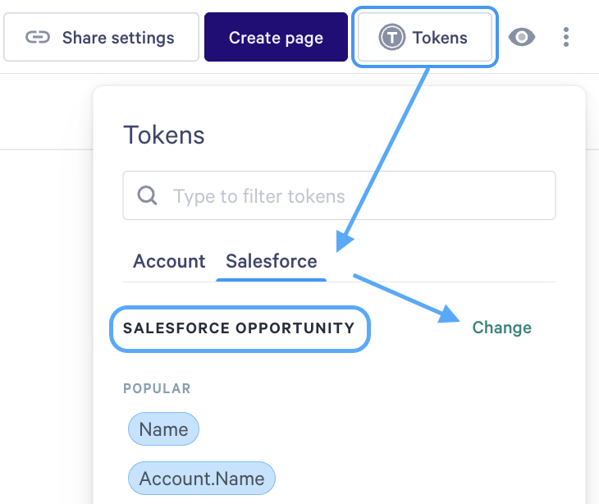This screenshot has height=504, width=599.
Task: Open the Tokens dropdown button
Action: coord(425,38)
